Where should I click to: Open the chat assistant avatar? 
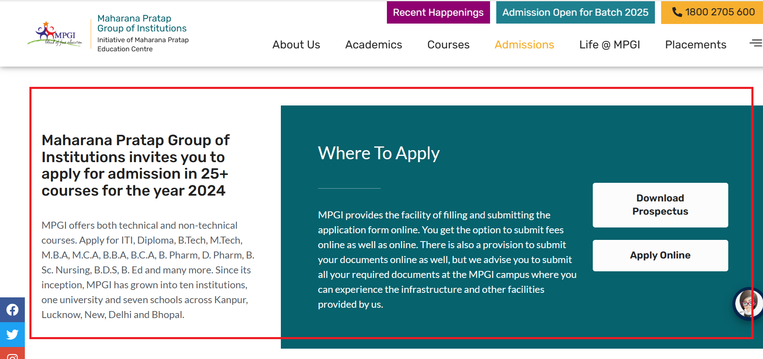(x=748, y=304)
